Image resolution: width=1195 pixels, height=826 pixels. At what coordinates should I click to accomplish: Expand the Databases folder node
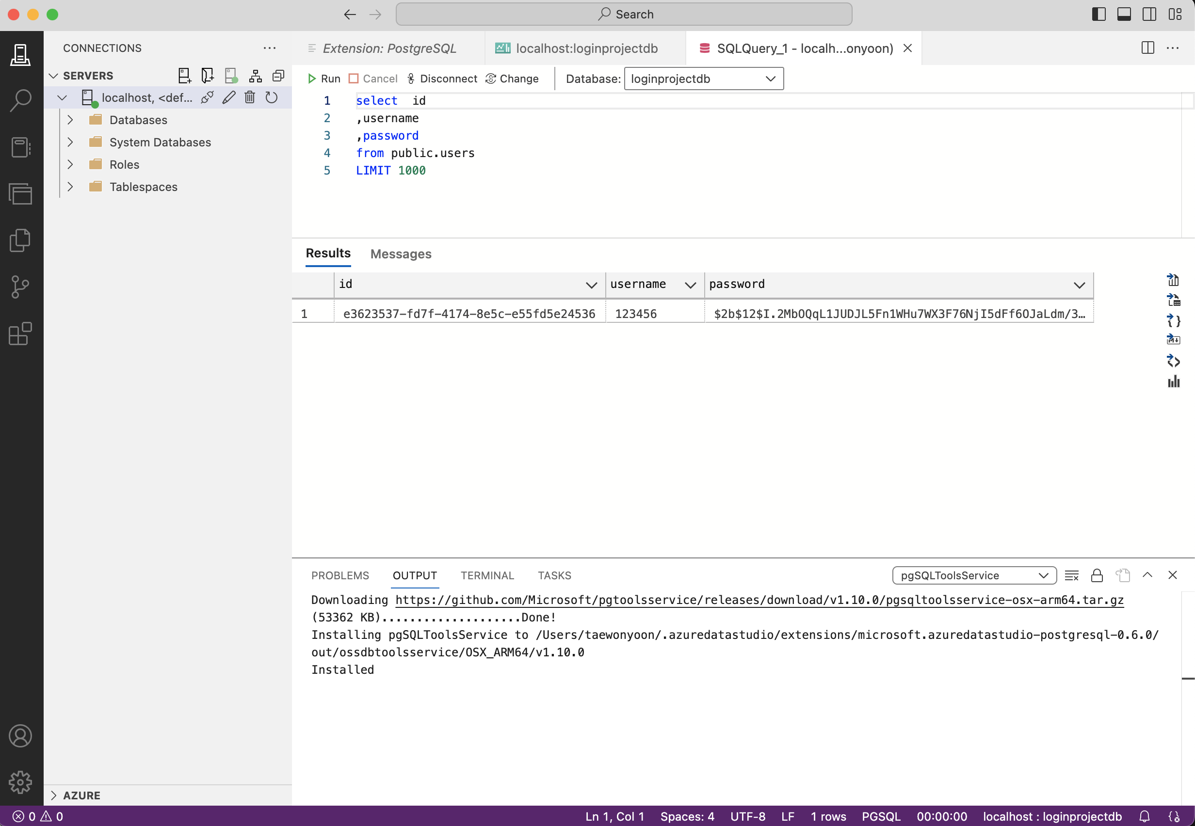point(70,120)
